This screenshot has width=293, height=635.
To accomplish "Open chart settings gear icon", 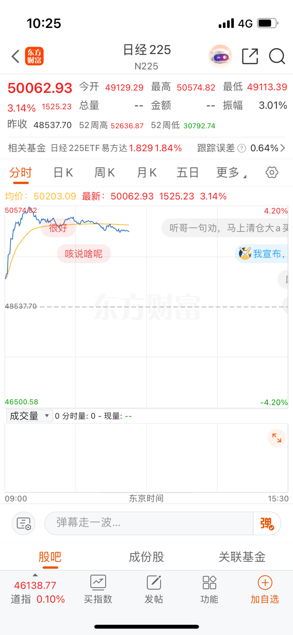I will pyautogui.click(x=272, y=173).
